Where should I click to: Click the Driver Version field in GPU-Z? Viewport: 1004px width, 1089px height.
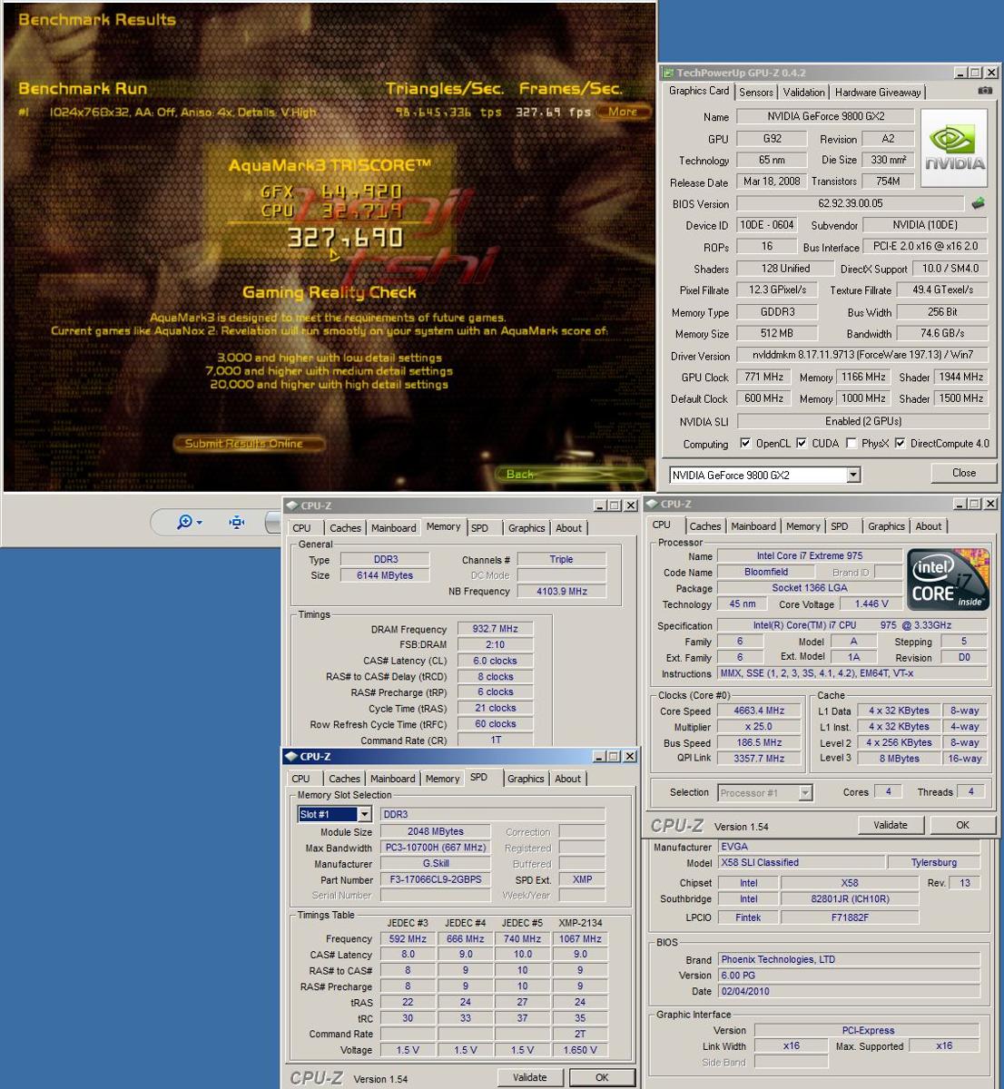click(x=862, y=355)
